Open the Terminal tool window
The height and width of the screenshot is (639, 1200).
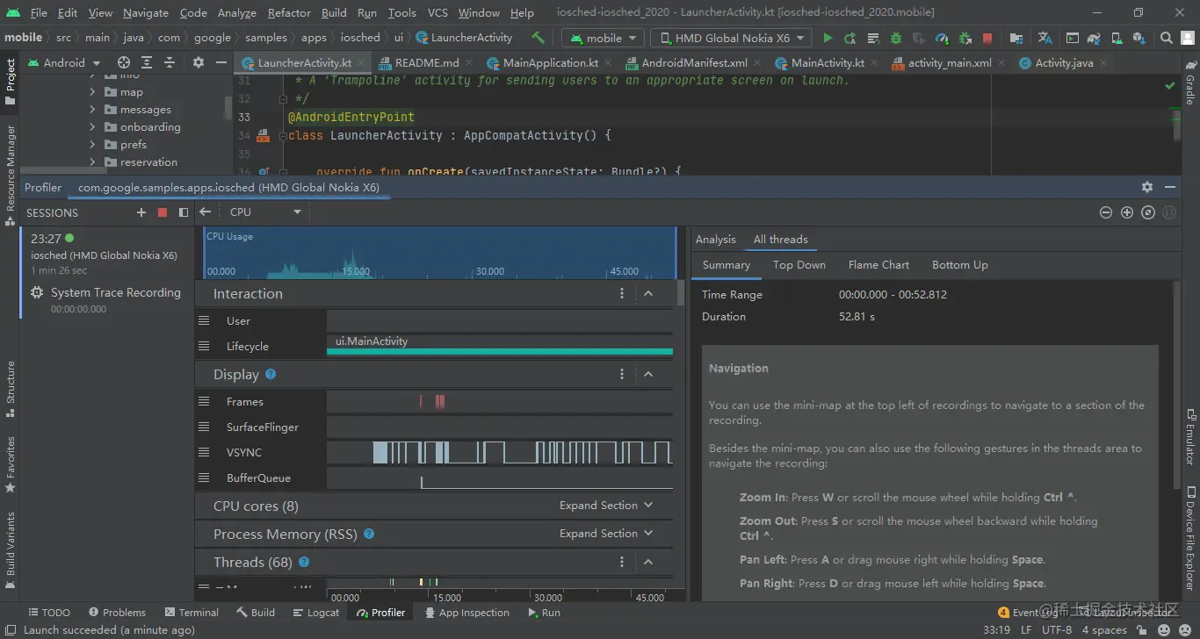click(192, 613)
